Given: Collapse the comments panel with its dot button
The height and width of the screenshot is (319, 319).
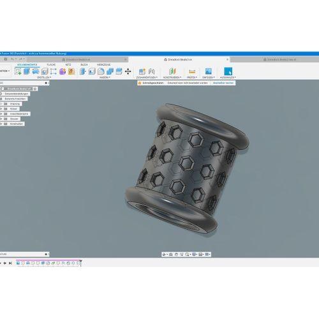Looking at the screenshot, I should pos(46,254).
